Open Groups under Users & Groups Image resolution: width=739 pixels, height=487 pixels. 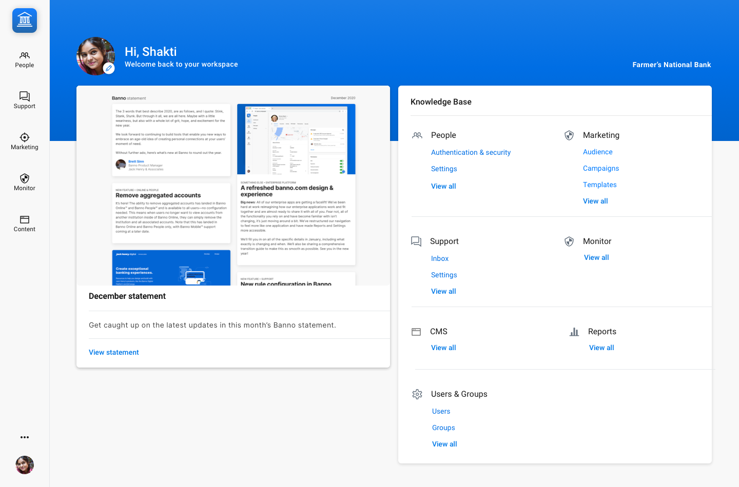point(443,428)
